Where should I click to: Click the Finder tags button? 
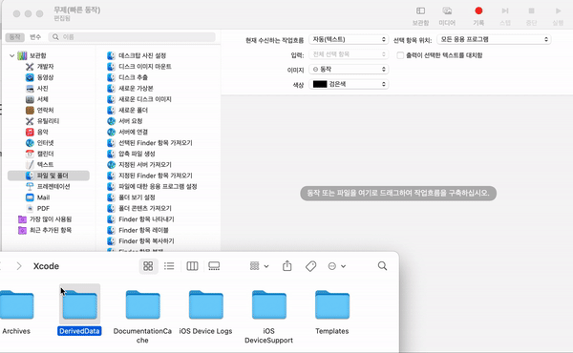310,266
